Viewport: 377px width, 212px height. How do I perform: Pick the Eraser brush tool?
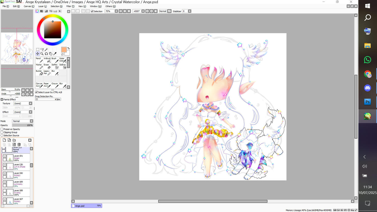(47, 66)
